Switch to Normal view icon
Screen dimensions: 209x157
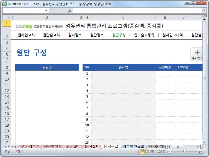click(142, 152)
